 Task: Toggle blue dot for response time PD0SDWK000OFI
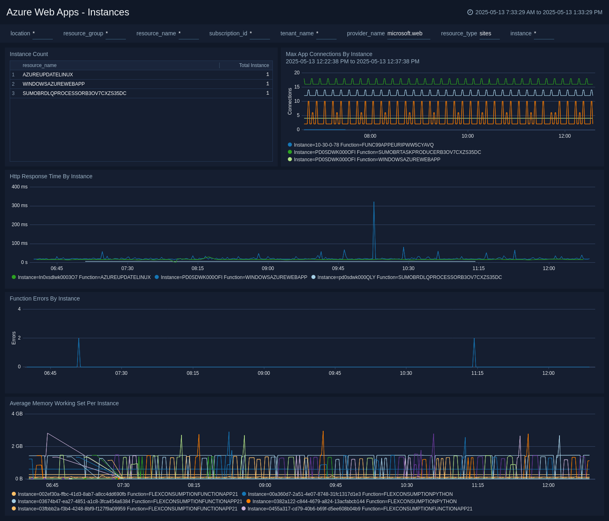157,277
